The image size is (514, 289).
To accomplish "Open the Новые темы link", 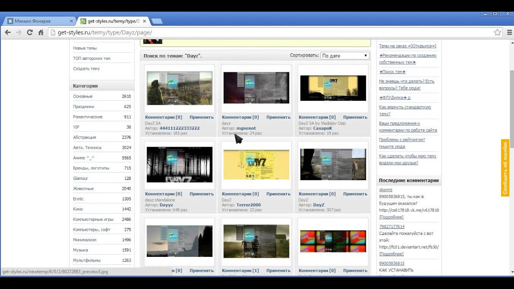I will tap(85, 48).
